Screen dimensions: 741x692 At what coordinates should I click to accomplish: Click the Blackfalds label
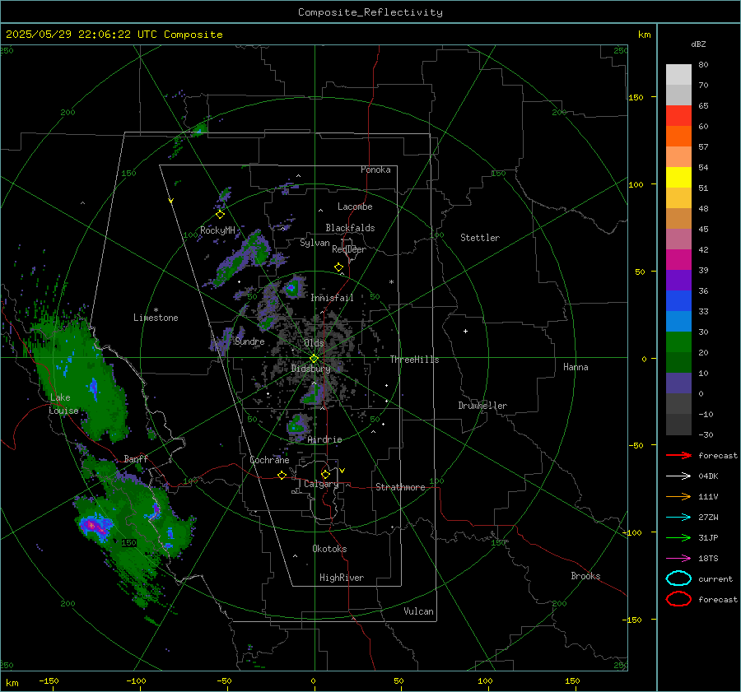click(x=350, y=228)
